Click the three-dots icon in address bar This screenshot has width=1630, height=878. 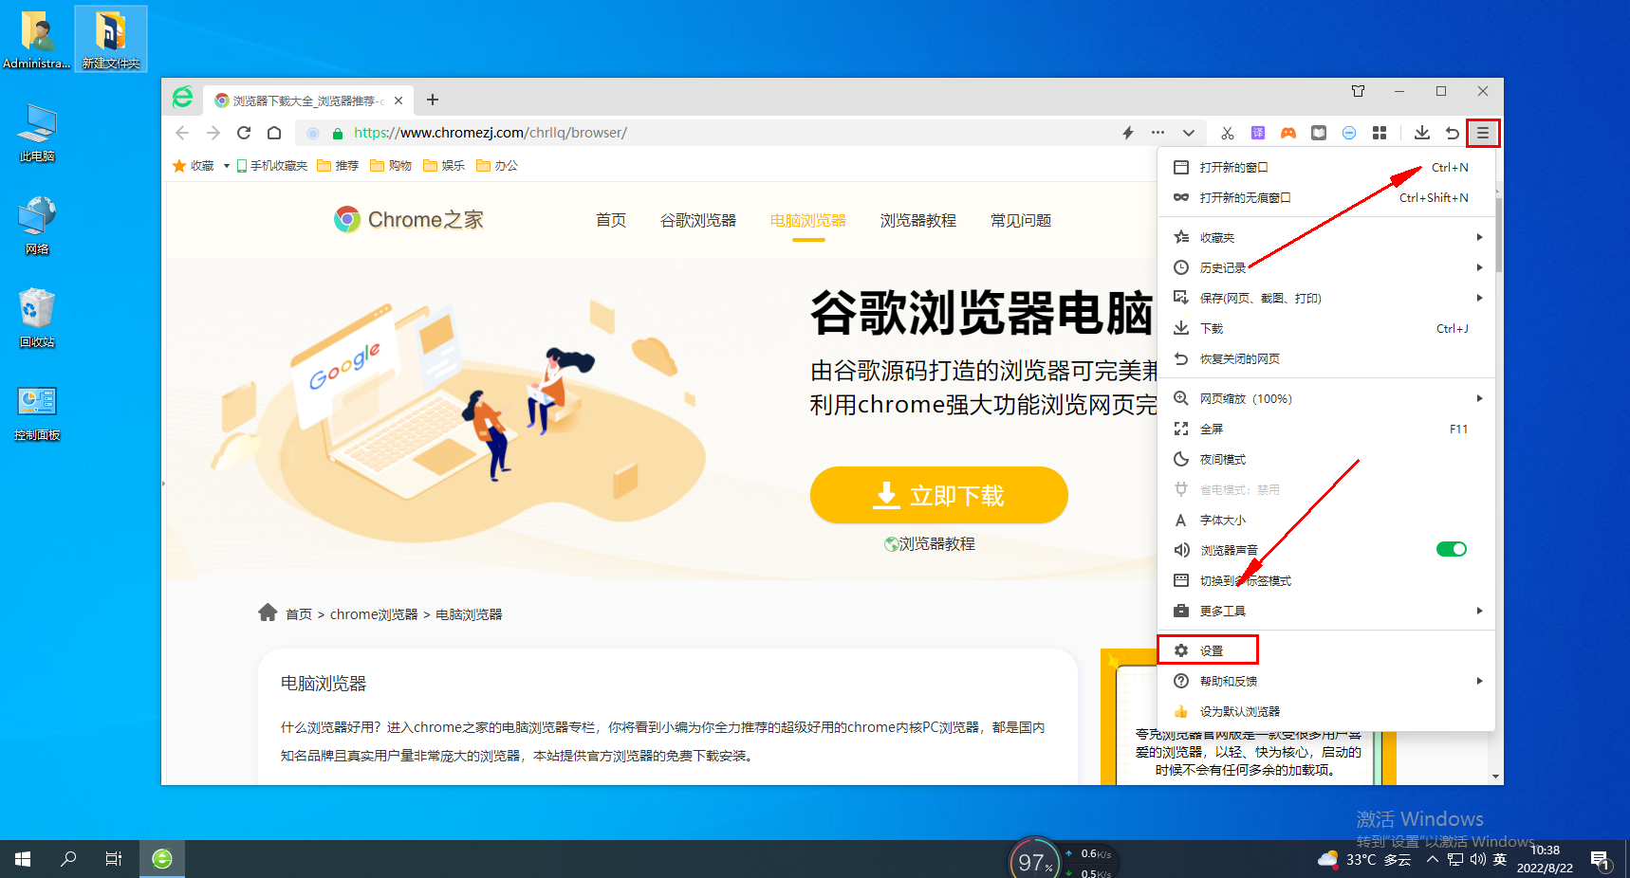click(1158, 133)
